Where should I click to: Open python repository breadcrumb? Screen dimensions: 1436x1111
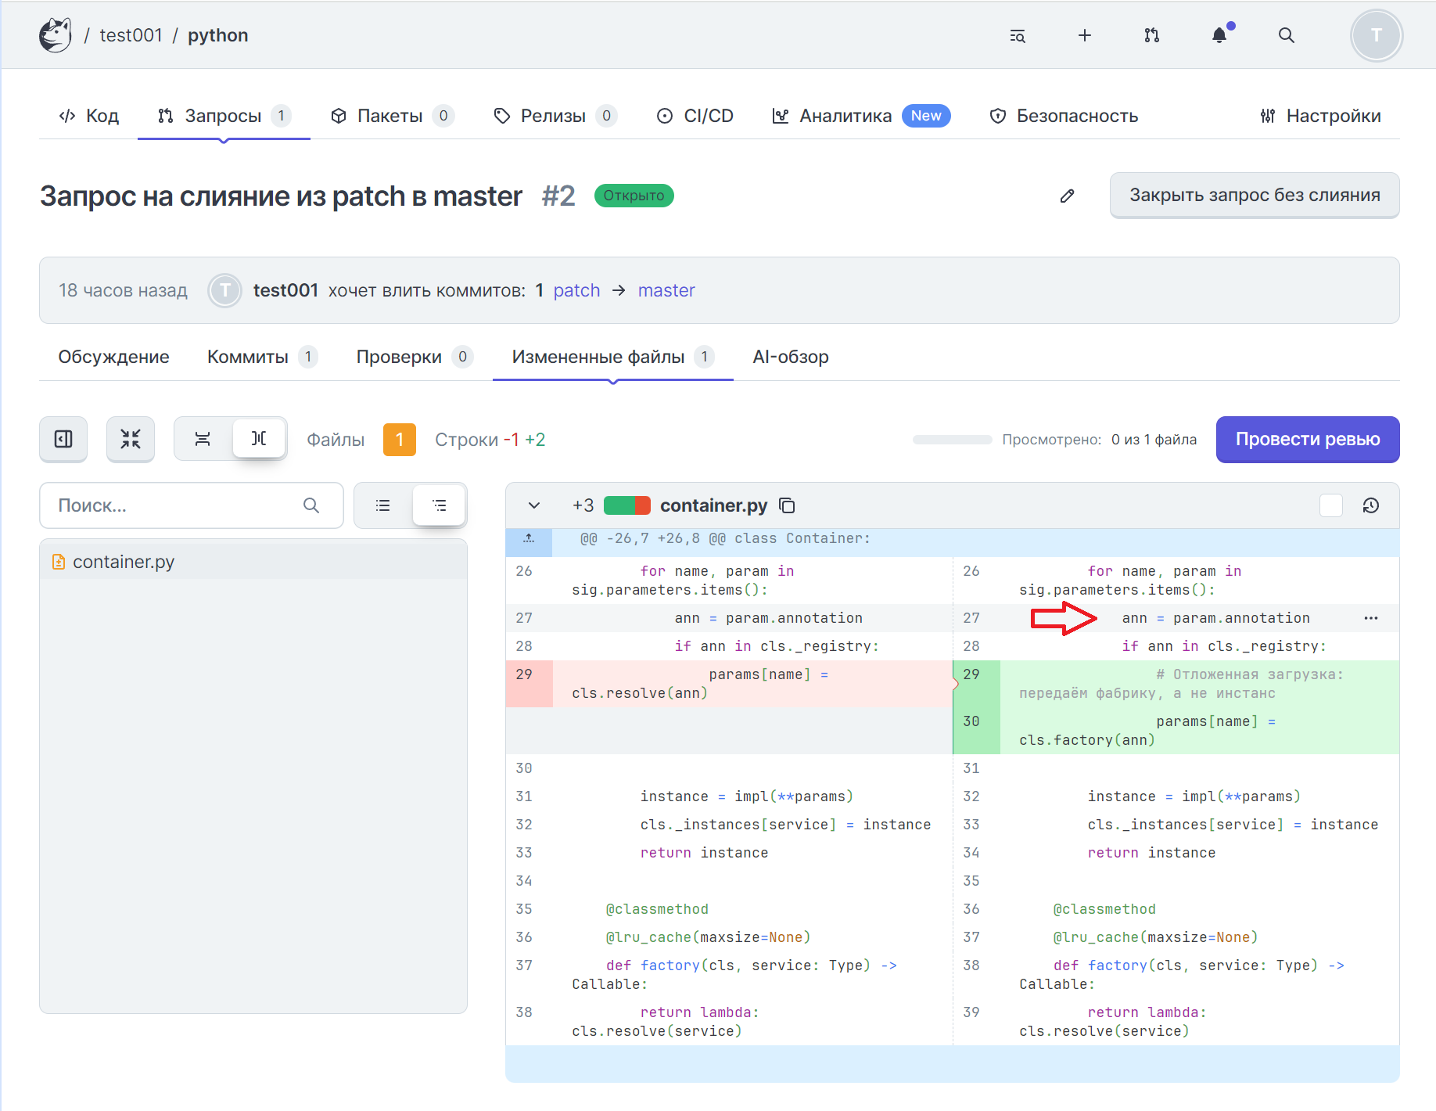click(218, 35)
